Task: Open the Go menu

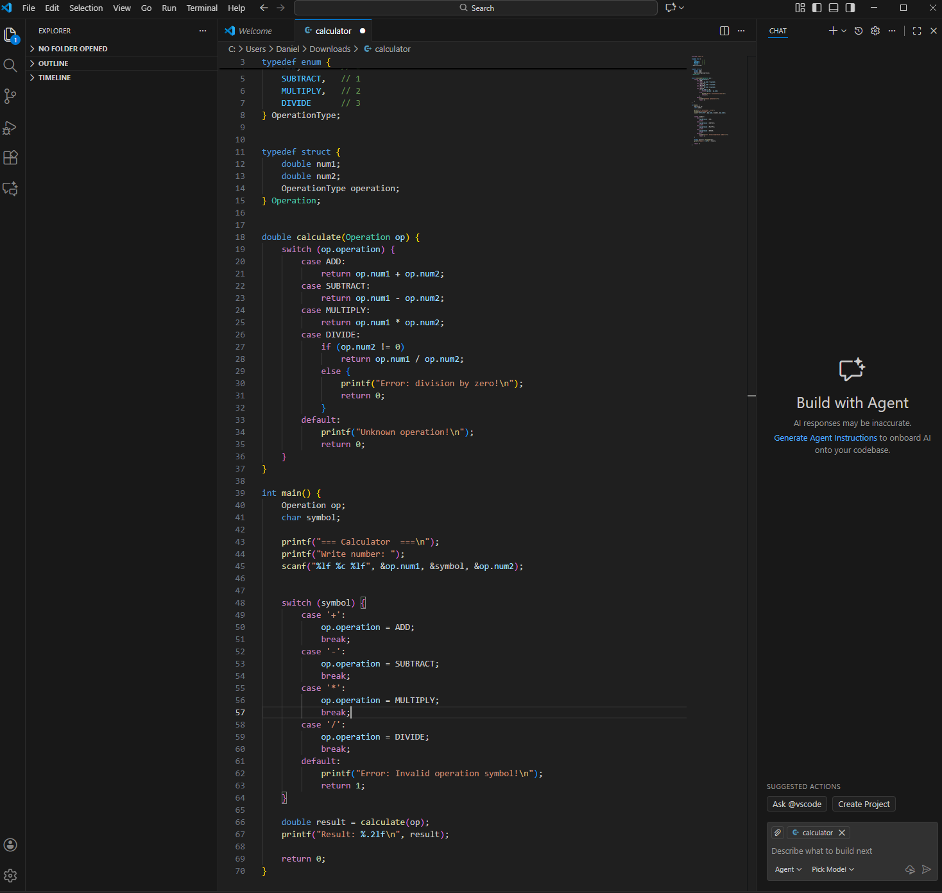Action: click(x=146, y=8)
